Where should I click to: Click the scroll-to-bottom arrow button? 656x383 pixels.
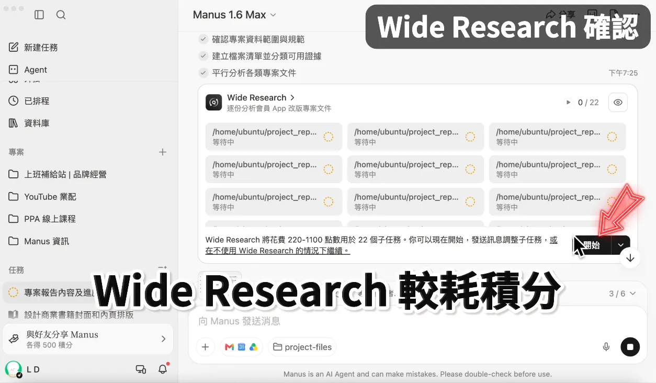(630, 258)
